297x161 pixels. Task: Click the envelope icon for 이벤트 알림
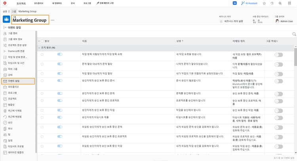pyautogui.click(x=5, y=81)
